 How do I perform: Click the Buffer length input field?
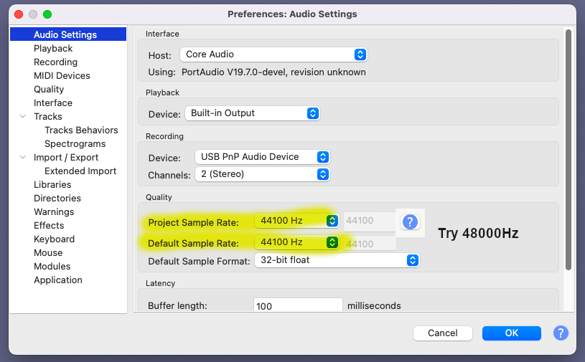[x=298, y=306]
